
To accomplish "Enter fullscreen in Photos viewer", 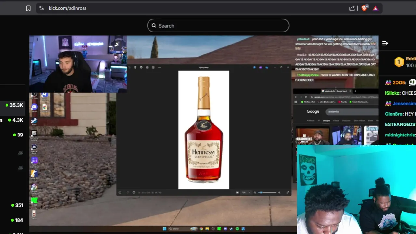I will point(288,192).
